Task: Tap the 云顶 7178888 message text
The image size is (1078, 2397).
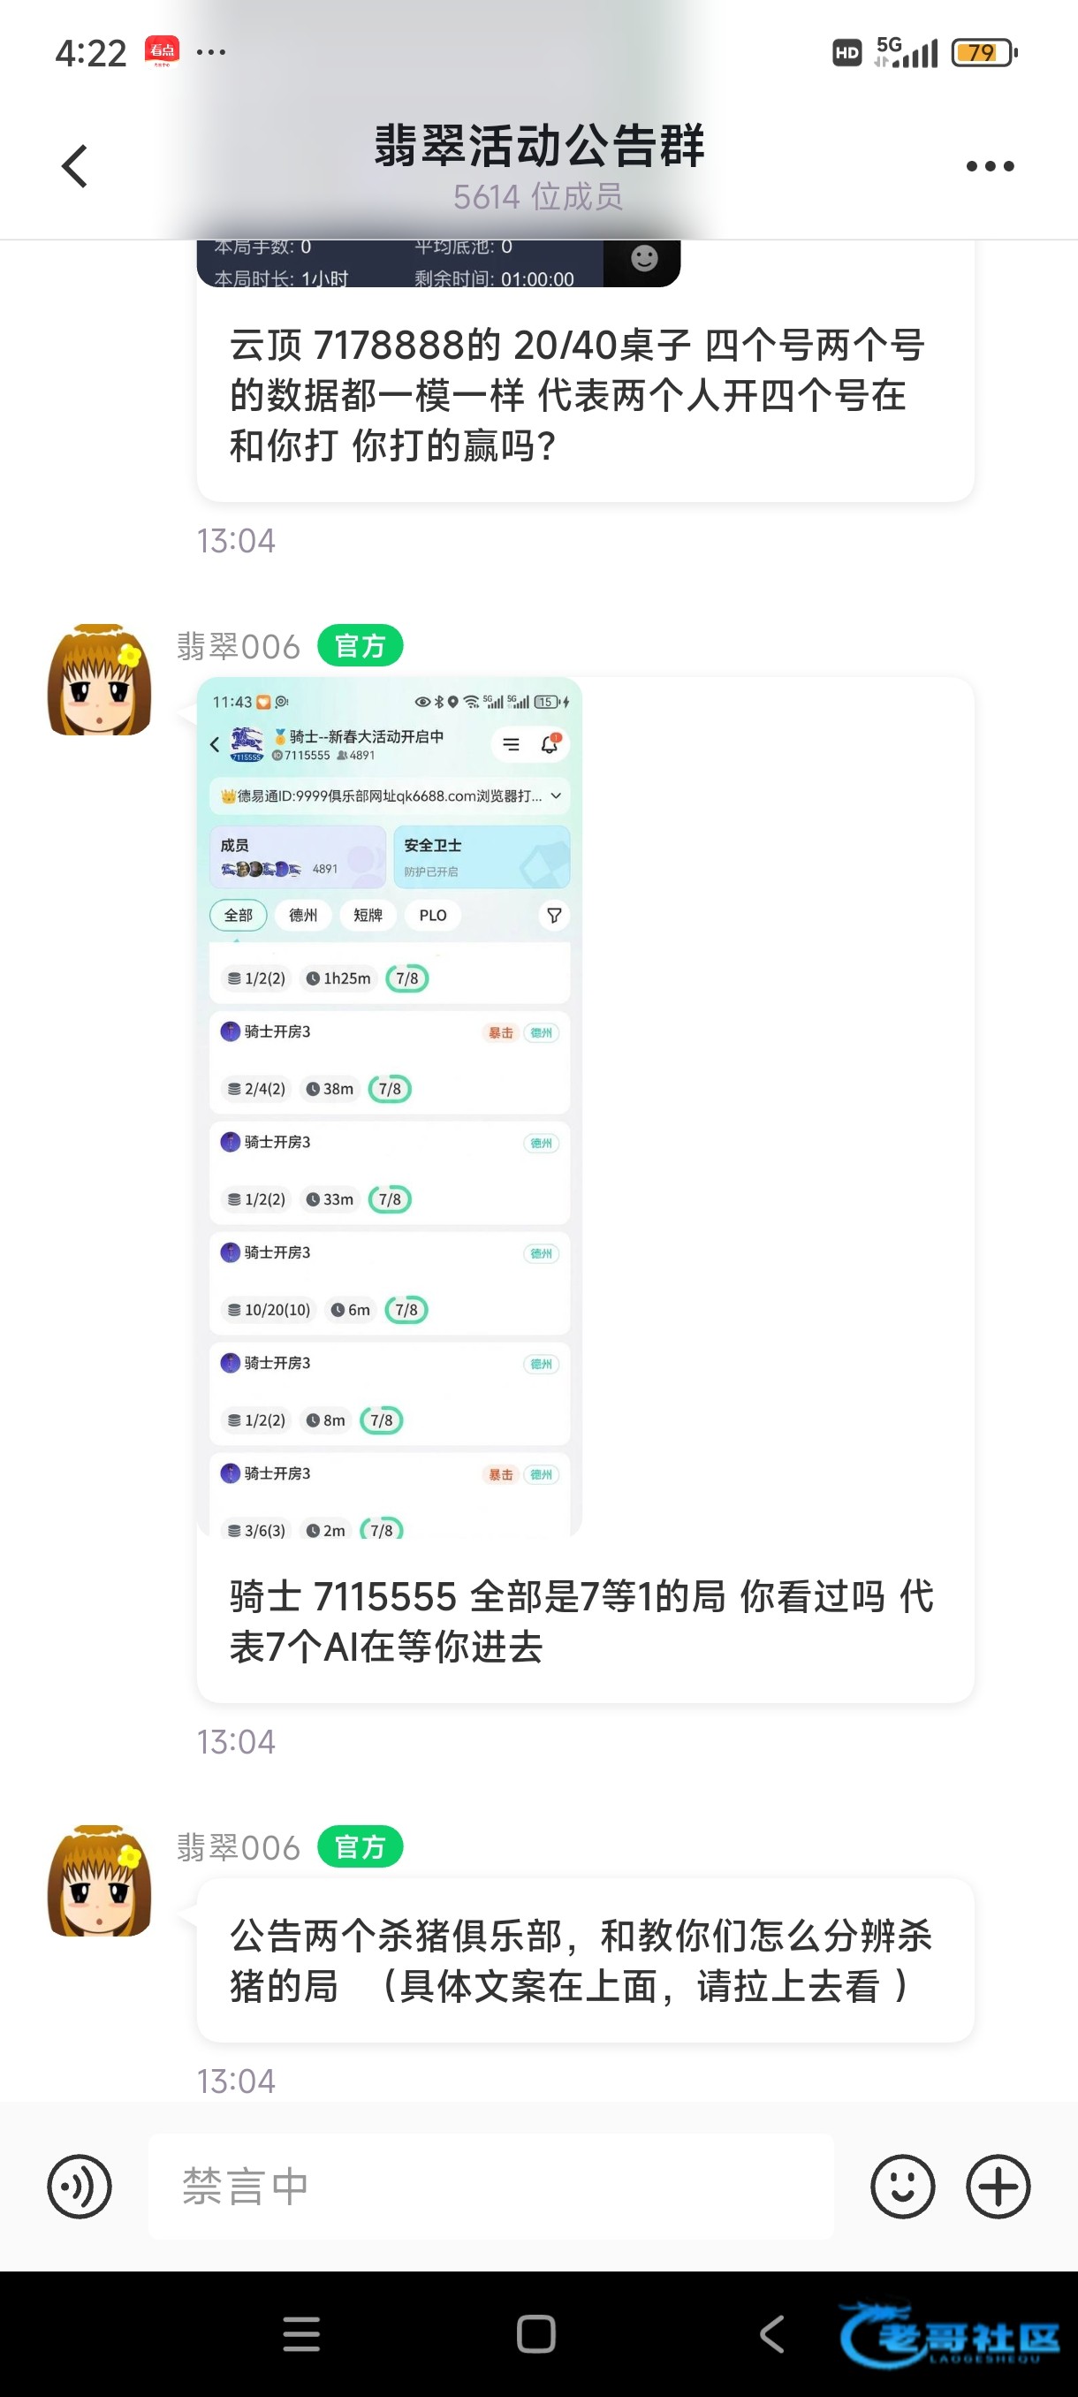Action: [577, 395]
